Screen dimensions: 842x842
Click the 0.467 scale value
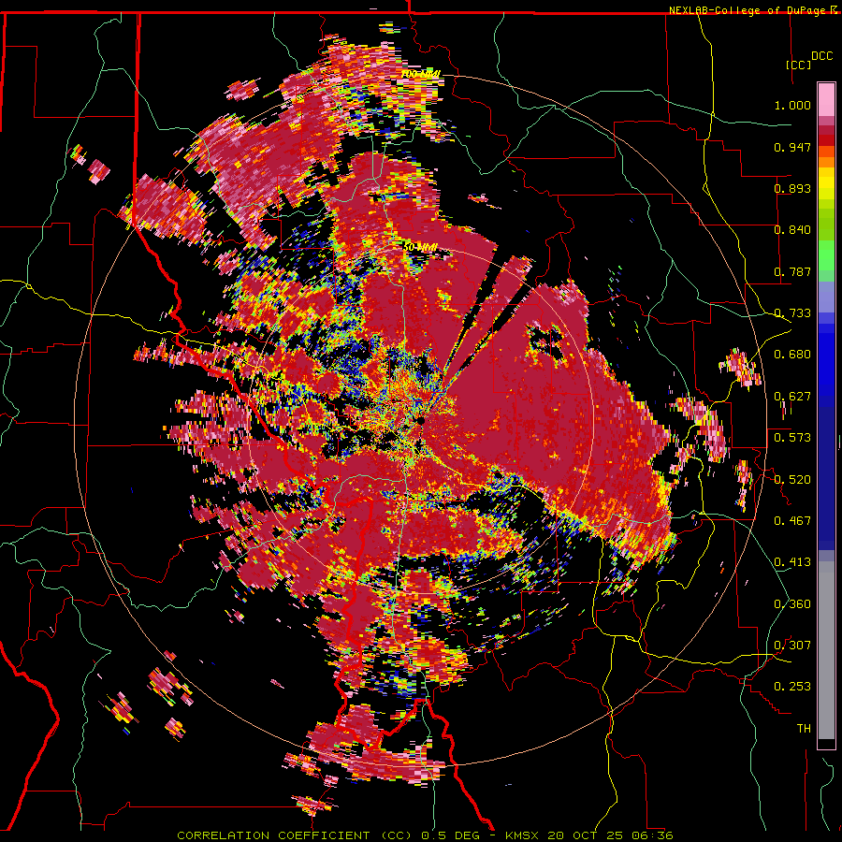(792, 521)
